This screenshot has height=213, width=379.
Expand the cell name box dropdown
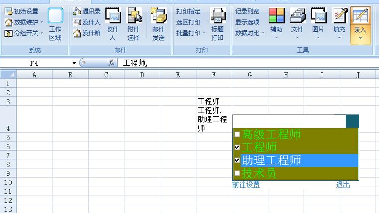pos(74,63)
